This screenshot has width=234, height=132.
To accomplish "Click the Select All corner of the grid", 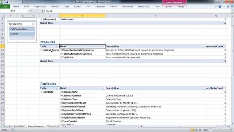I will [x=2, y=15].
